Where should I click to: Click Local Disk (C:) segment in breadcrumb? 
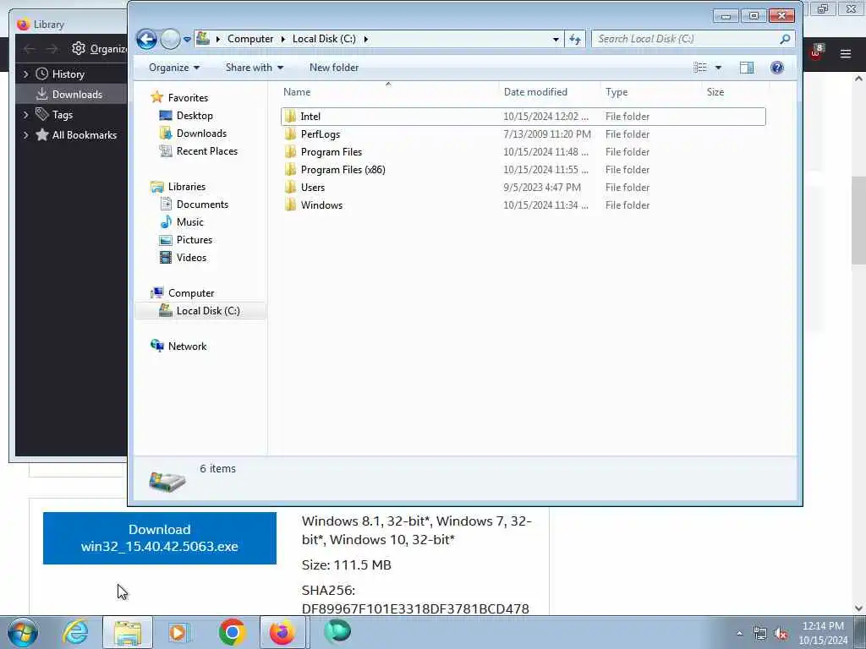coord(324,39)
